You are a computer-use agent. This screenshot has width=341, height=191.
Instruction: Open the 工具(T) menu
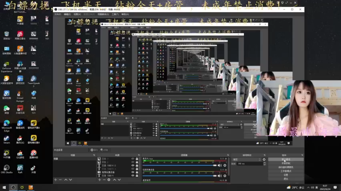pos(115,14)
